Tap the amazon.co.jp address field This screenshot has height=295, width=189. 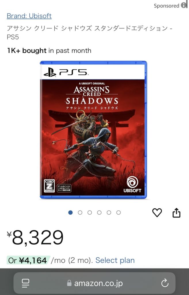click(94, 283)
